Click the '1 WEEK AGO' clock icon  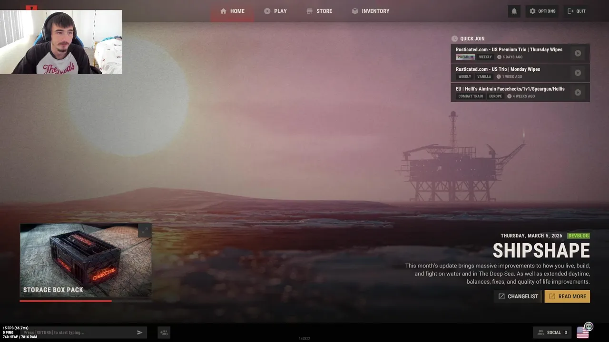(499, 76)
